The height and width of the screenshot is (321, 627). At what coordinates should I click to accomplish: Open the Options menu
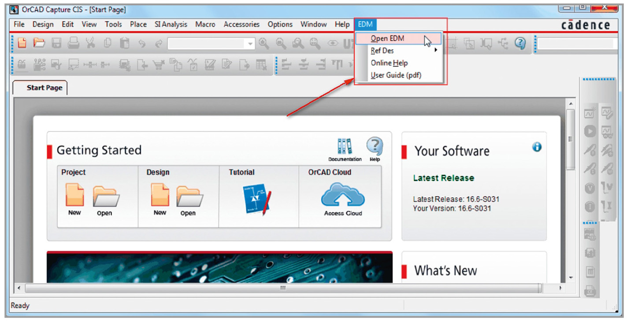pyautogui.click(x=280, y=24)
